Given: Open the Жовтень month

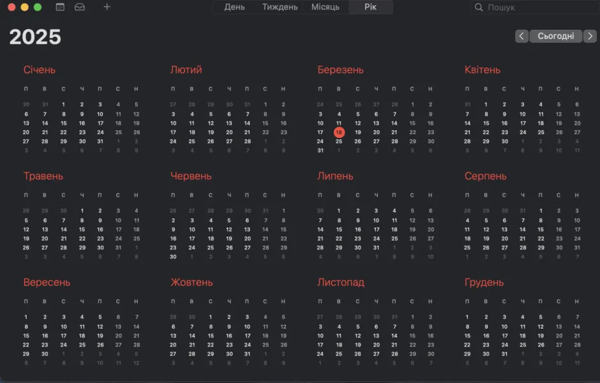Looking at the screenshot, I should click(x=191, y=283).
